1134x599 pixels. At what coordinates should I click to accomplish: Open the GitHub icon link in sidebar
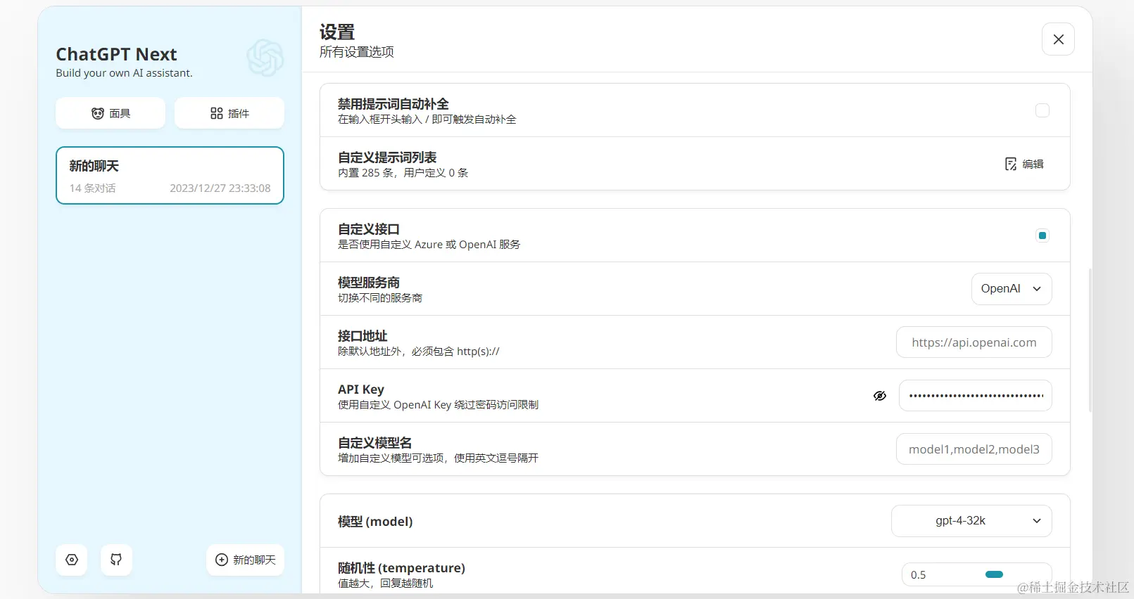[116, 560]
